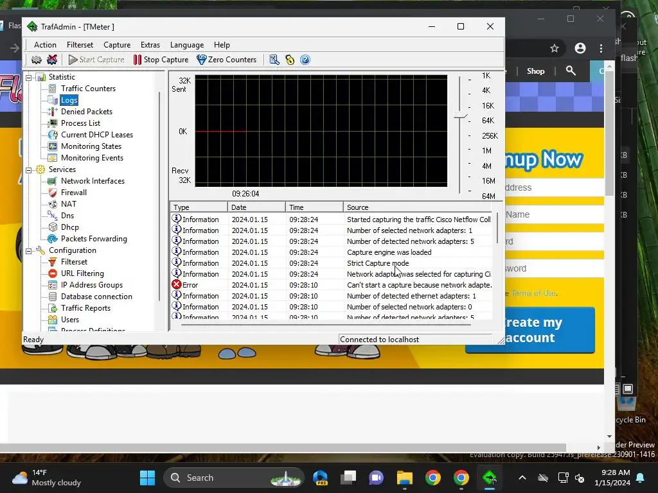
Task: Click the yellow lock/keys toolbar icon
Action: point(290,60)
